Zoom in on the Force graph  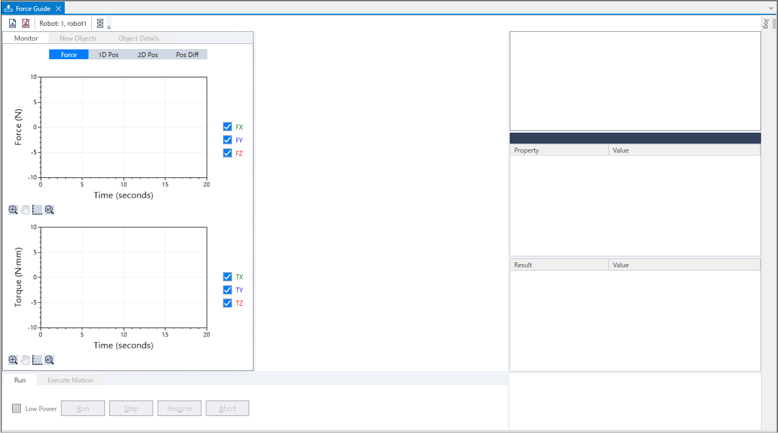click(13, 210)
